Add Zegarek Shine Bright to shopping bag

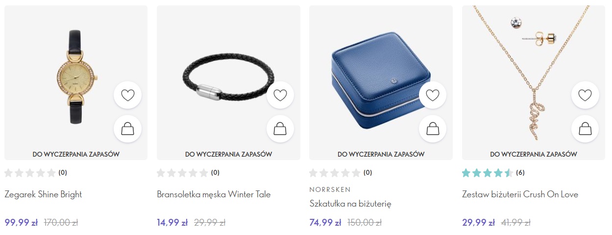127,129
